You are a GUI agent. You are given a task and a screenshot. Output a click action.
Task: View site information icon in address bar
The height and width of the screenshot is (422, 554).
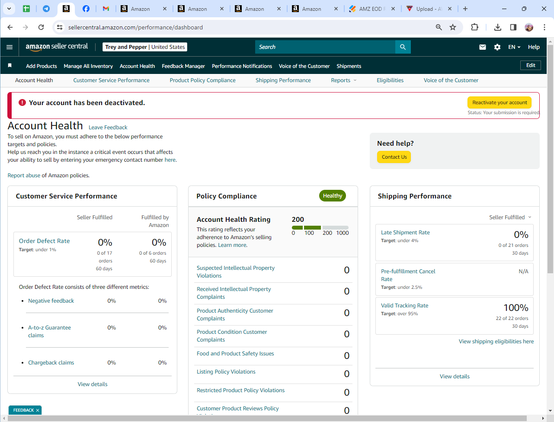(60, 27)
